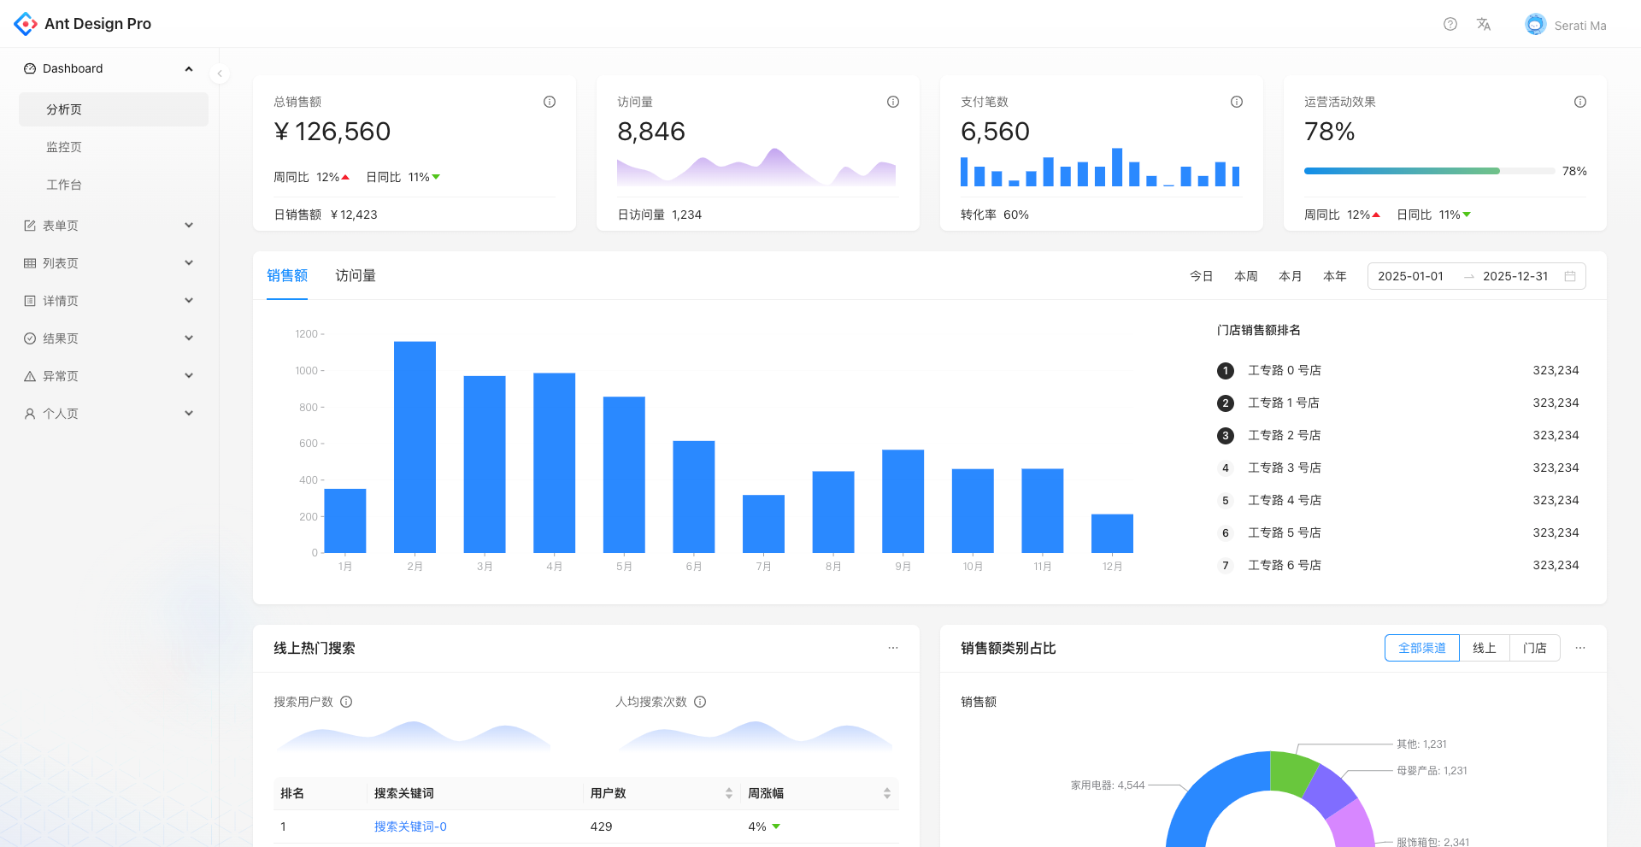Expand the 详情页 submenu chevron
1641x847 pixels.
pos(189,301)
